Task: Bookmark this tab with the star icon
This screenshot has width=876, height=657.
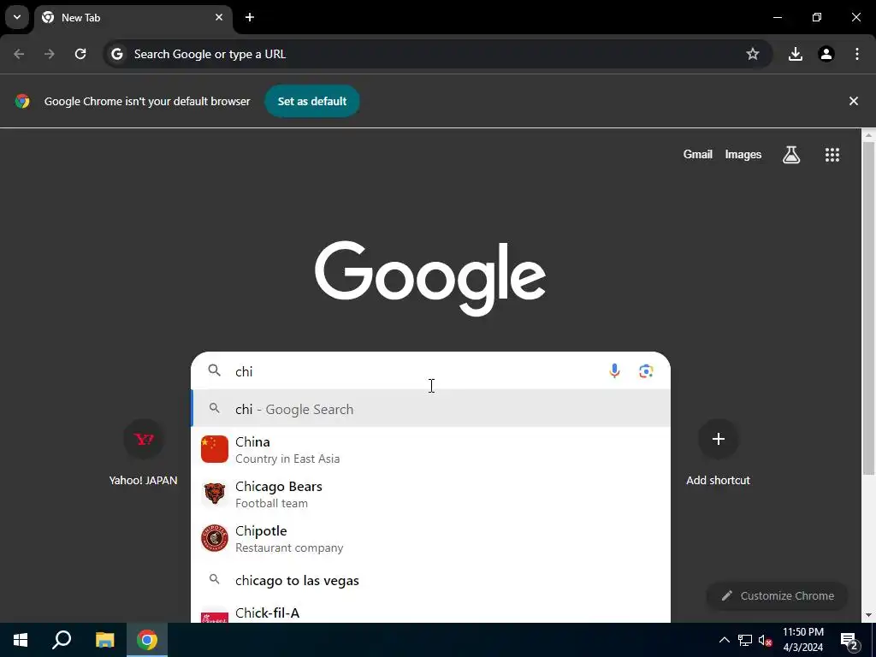Action: [x=753, y=54]
